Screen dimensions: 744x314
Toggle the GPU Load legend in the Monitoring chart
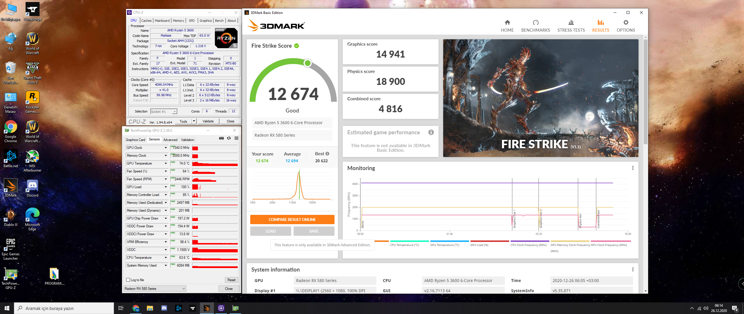point(479,245)
